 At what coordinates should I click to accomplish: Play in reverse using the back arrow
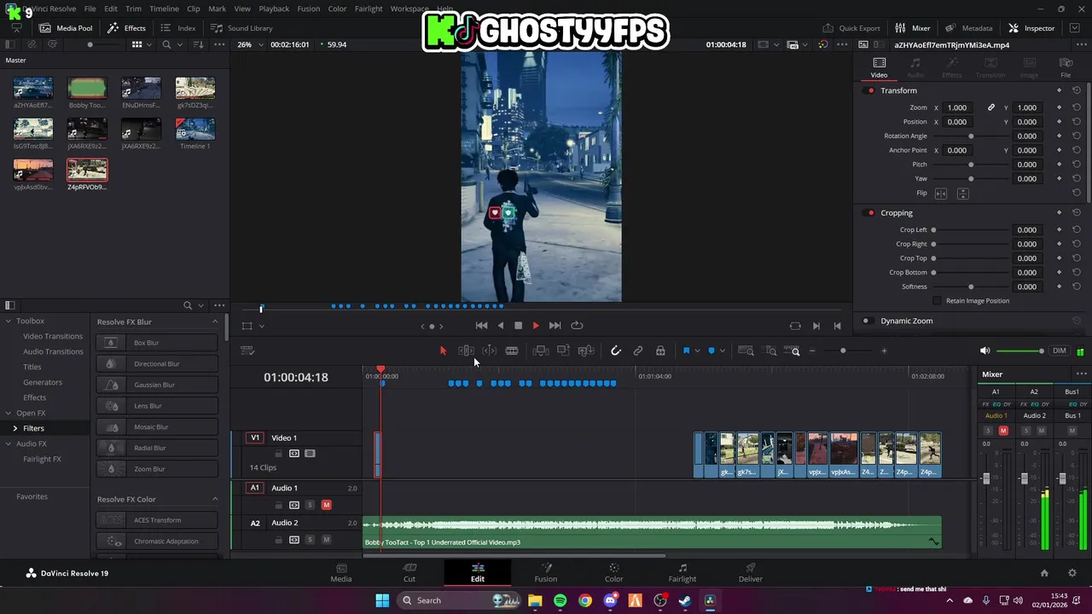[x=501, y=326]
